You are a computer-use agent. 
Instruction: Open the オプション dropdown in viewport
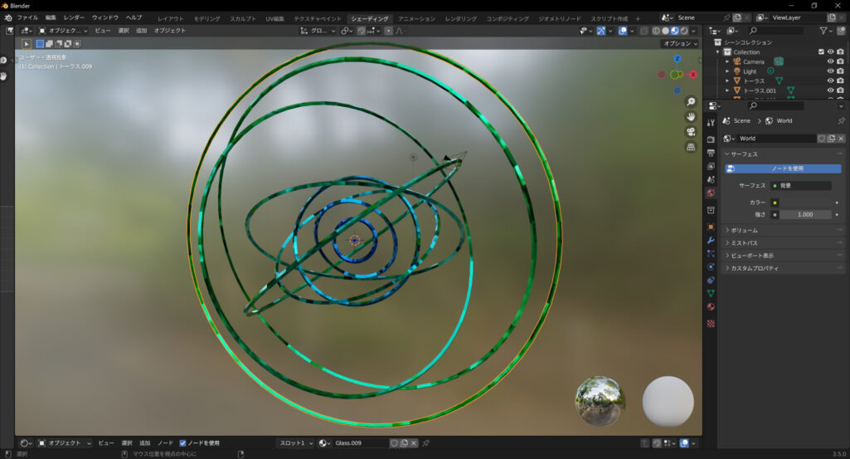(680, 43)
